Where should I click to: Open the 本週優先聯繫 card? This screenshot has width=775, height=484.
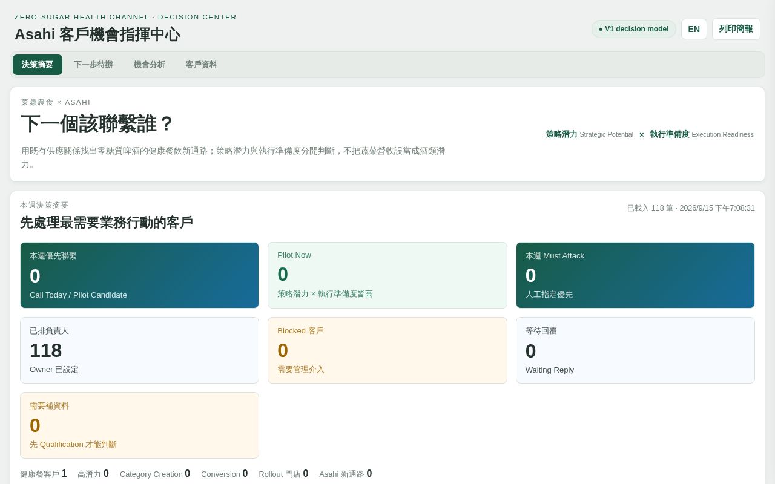(139, 275)
